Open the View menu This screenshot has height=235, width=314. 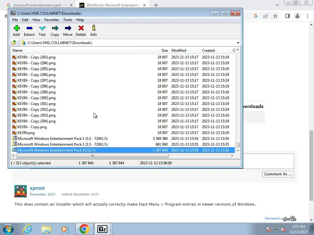pyautogui.click(x=36, y=20)
